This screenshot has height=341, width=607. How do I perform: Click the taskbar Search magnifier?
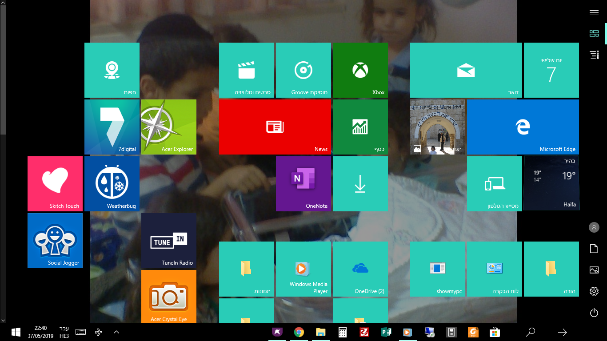pos(531,332)
